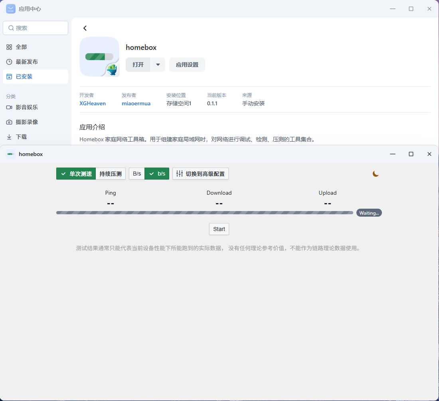Open the 摄影录像 category
The image size is (439, 401).
(36, 122)
